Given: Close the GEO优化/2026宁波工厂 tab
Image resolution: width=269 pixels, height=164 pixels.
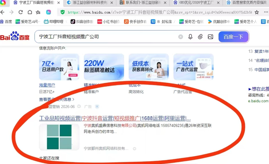Looking at the screenshot, I should click(218, 3).
